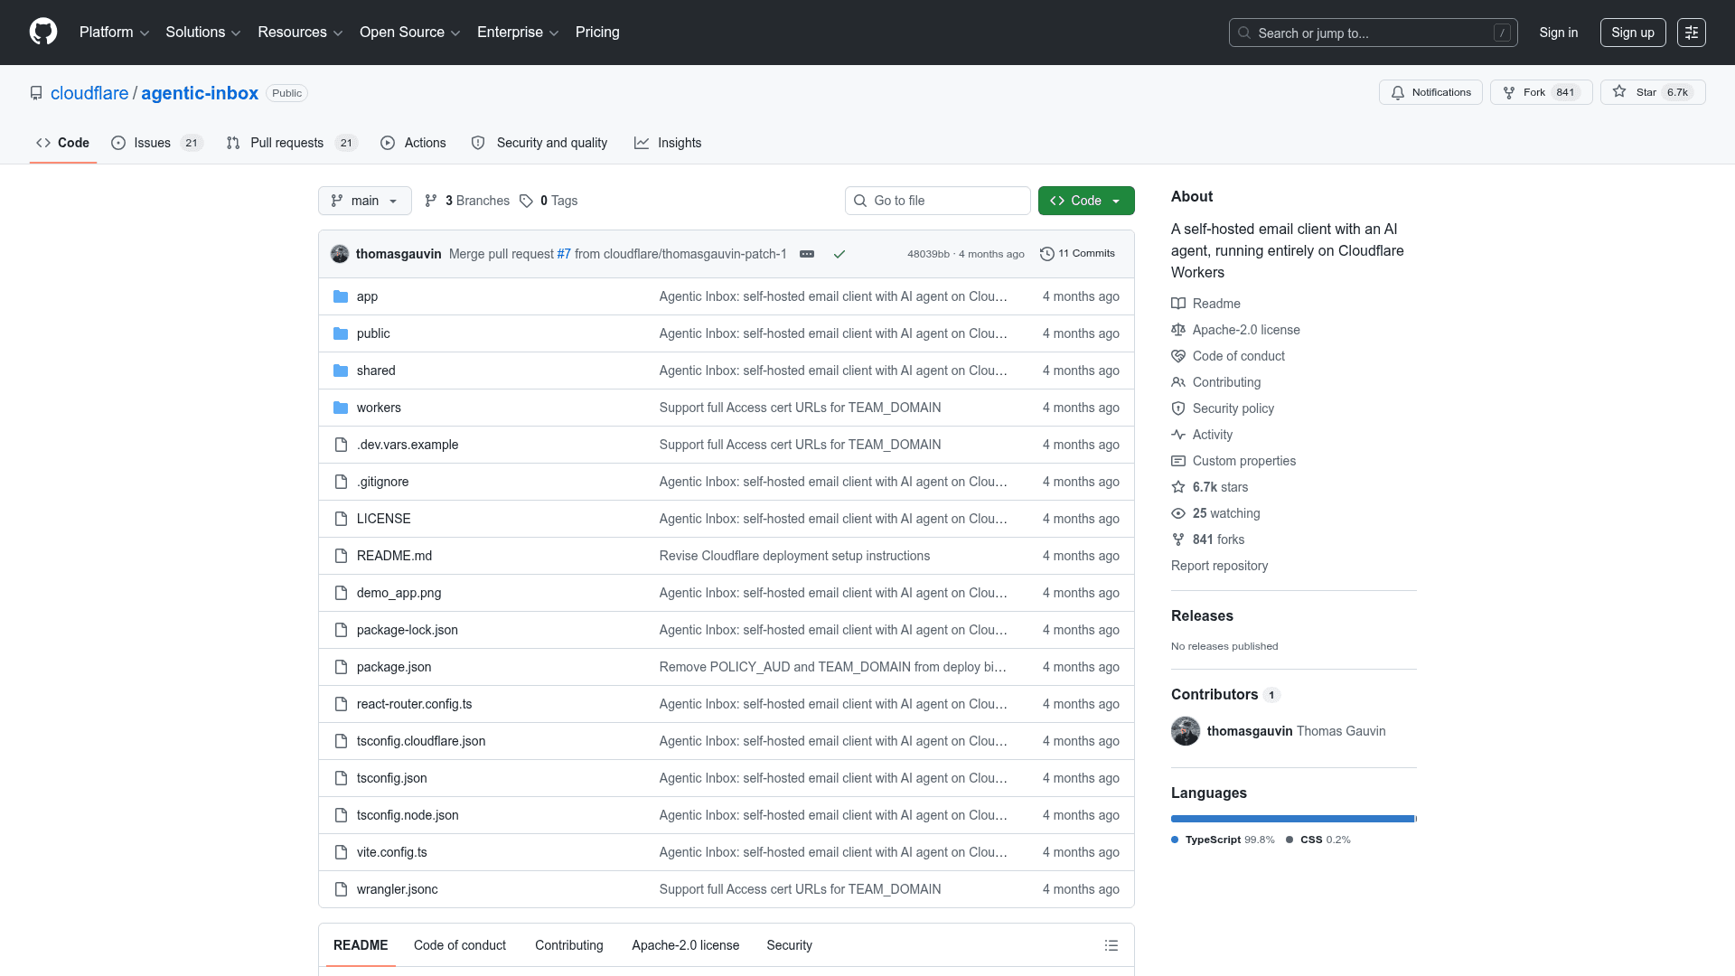Image resolution: width=1735 pixels, height=976 pixels.
Task: Open the Solutions dropdown menu
Action: [x=203, y=33]
